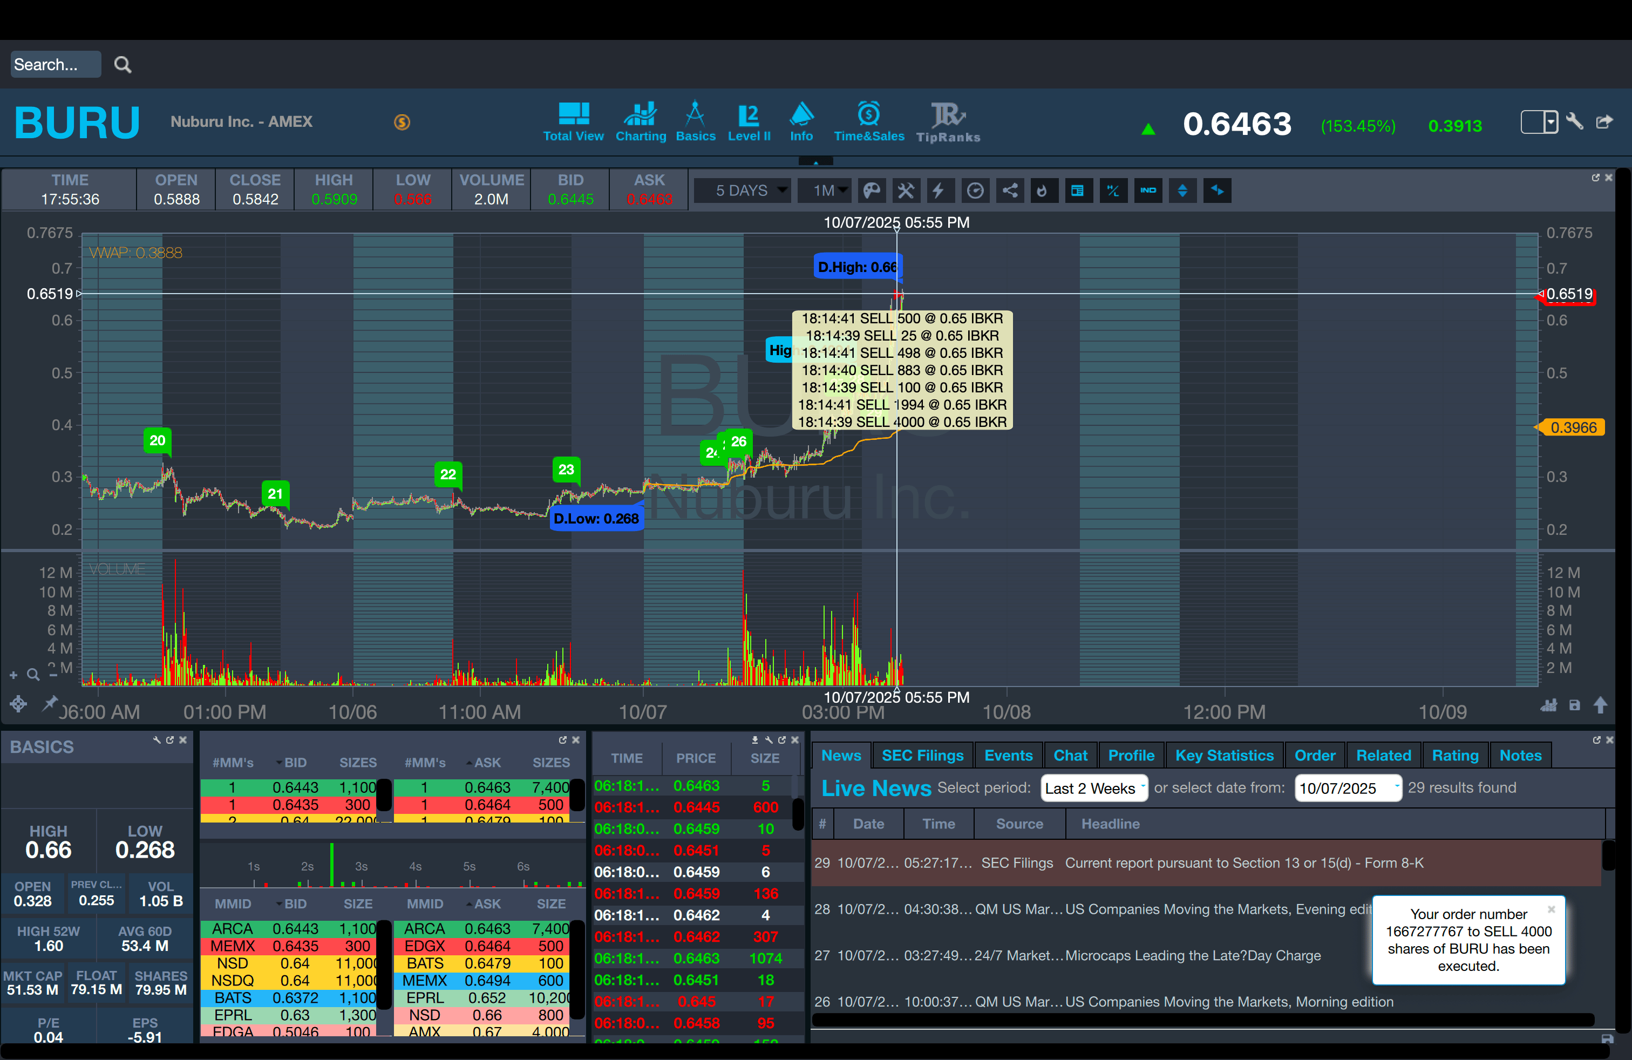Switch to the SEC Filings tab
This screenshot has width=1632, height=1060.
(922, 756)
